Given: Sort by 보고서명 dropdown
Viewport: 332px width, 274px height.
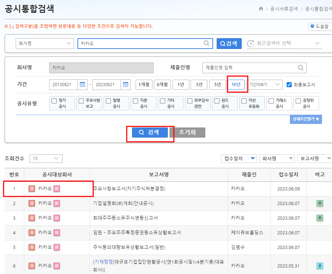Looking at the screenshot, I should point(315,159).
